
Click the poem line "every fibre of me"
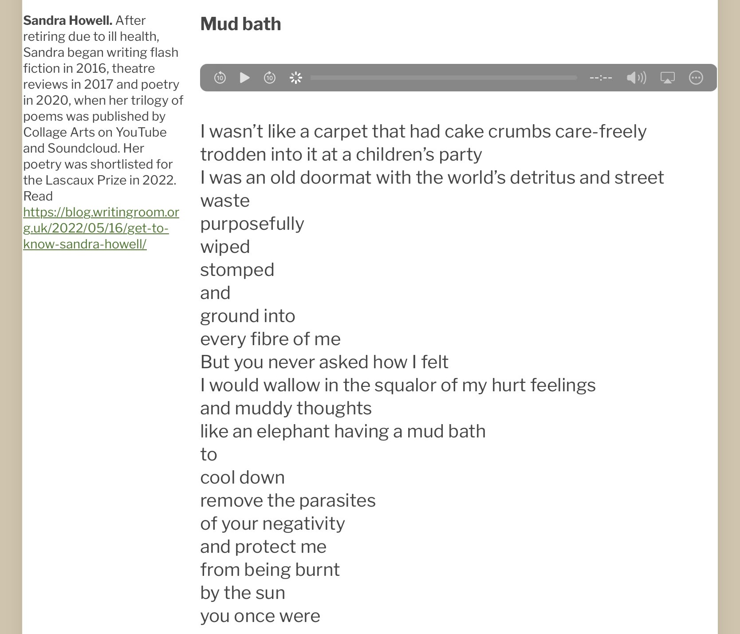click(x=270, y=339)
